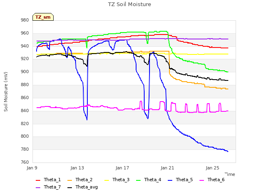Click the Jan 9 x-axis tick label
The height and width of the screenshot is (195, 260).
pos(32,168)
